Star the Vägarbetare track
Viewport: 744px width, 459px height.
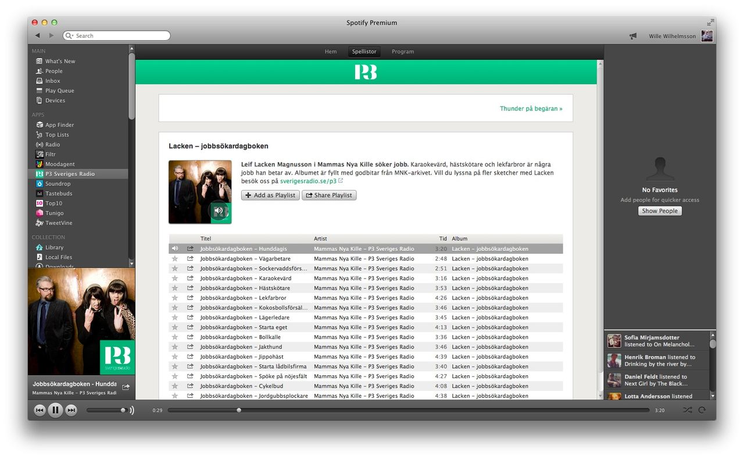174,259
